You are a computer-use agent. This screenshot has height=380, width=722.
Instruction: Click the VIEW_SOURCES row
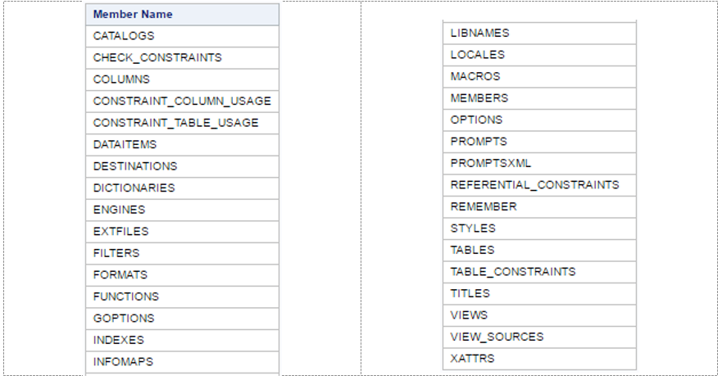pyautogui.click(x=497, y=337)
